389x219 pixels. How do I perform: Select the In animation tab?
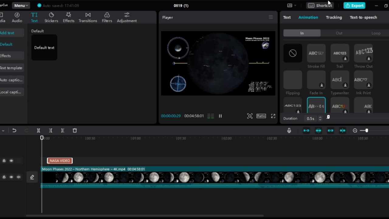(x=302, y=33)
